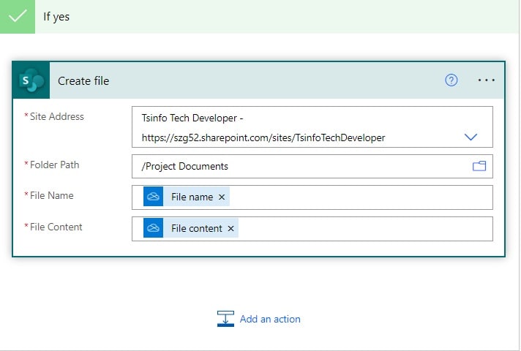Click the green If yes checkmark icon
Image resolution: width=521 pixels, height=351 pixels.
(18, 17)
